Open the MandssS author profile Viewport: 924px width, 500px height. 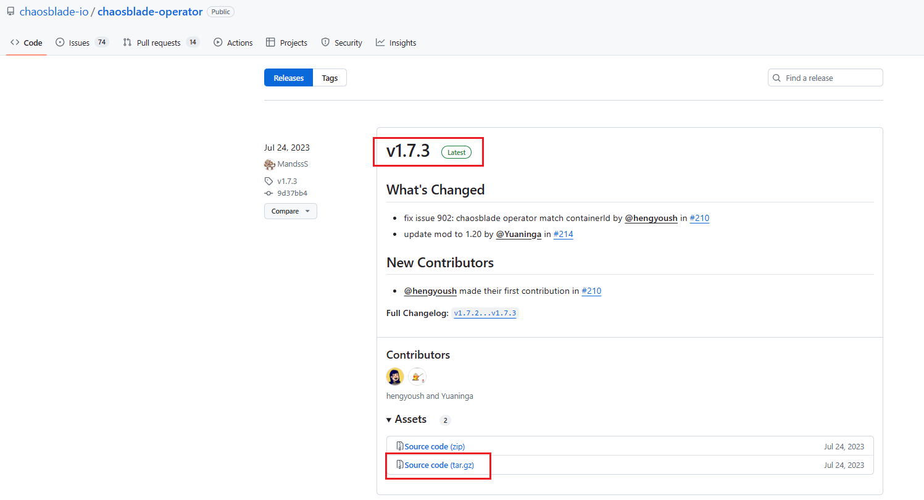coord(293,164)
